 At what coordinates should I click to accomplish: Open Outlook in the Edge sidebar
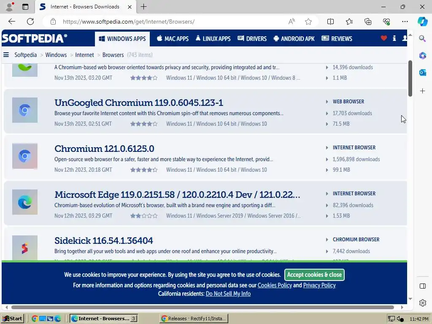point(422,73)
